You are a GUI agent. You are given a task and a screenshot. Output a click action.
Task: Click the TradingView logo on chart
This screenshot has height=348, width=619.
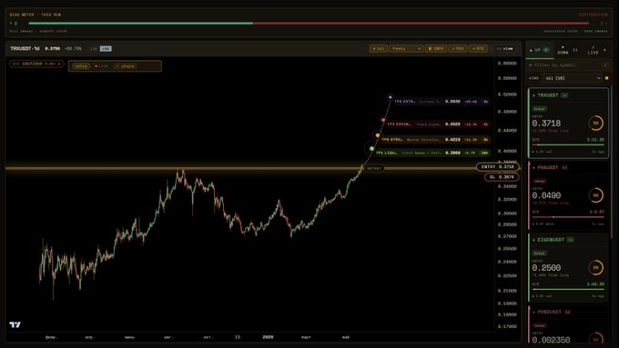(x=15, y=324)
